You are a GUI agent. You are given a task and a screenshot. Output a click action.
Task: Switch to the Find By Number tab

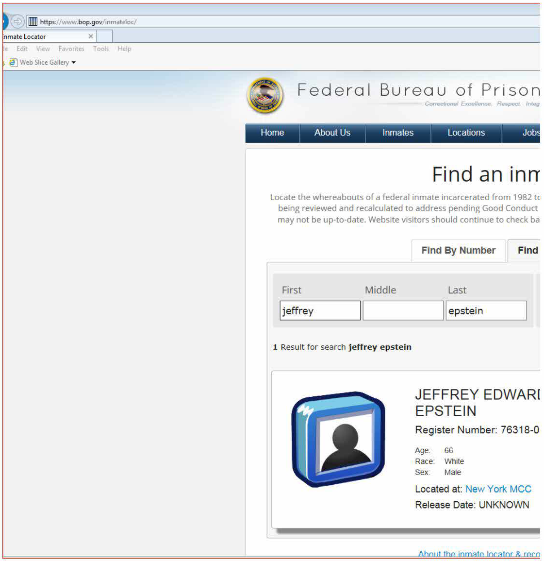(x=458, y=250)
